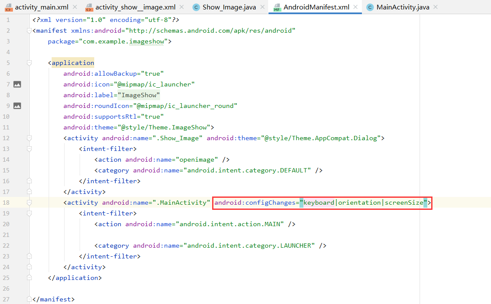The height and width of the screenshot is (304, 491).
Task: Switch to the activity_main.xml tab
Action: click(x=42, y=7)
